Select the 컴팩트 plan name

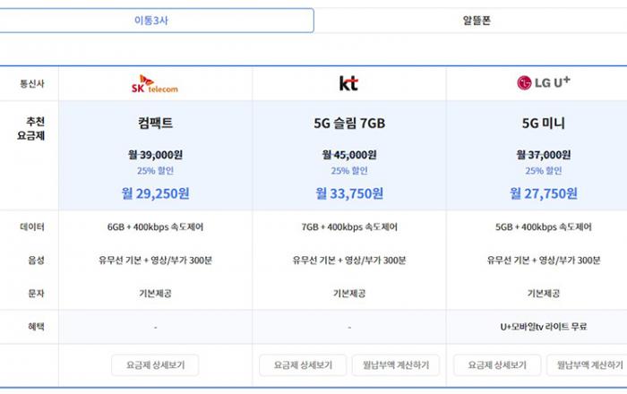[x=154, y=124]
